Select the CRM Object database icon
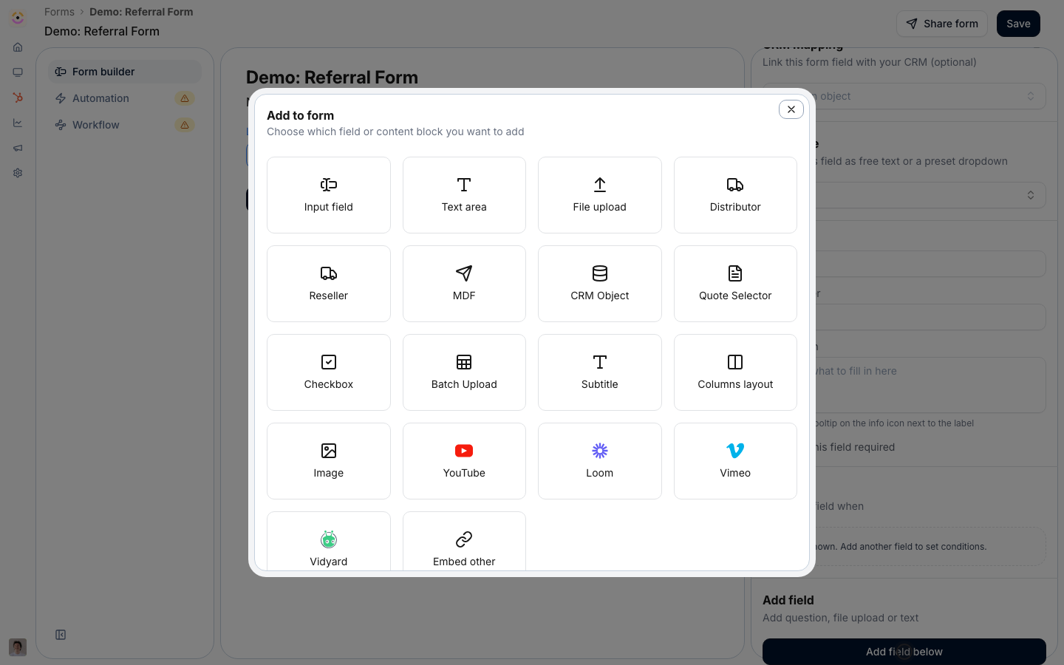Image resolution: width=1064 pixels, height=665 pixels. point(600,273)
